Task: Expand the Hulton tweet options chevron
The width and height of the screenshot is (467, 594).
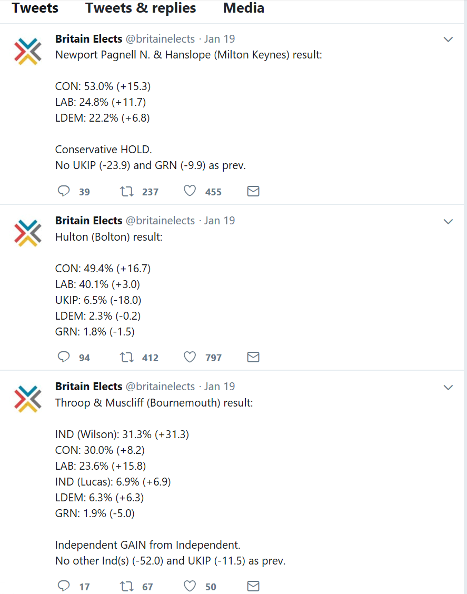Action: point(448,221)
